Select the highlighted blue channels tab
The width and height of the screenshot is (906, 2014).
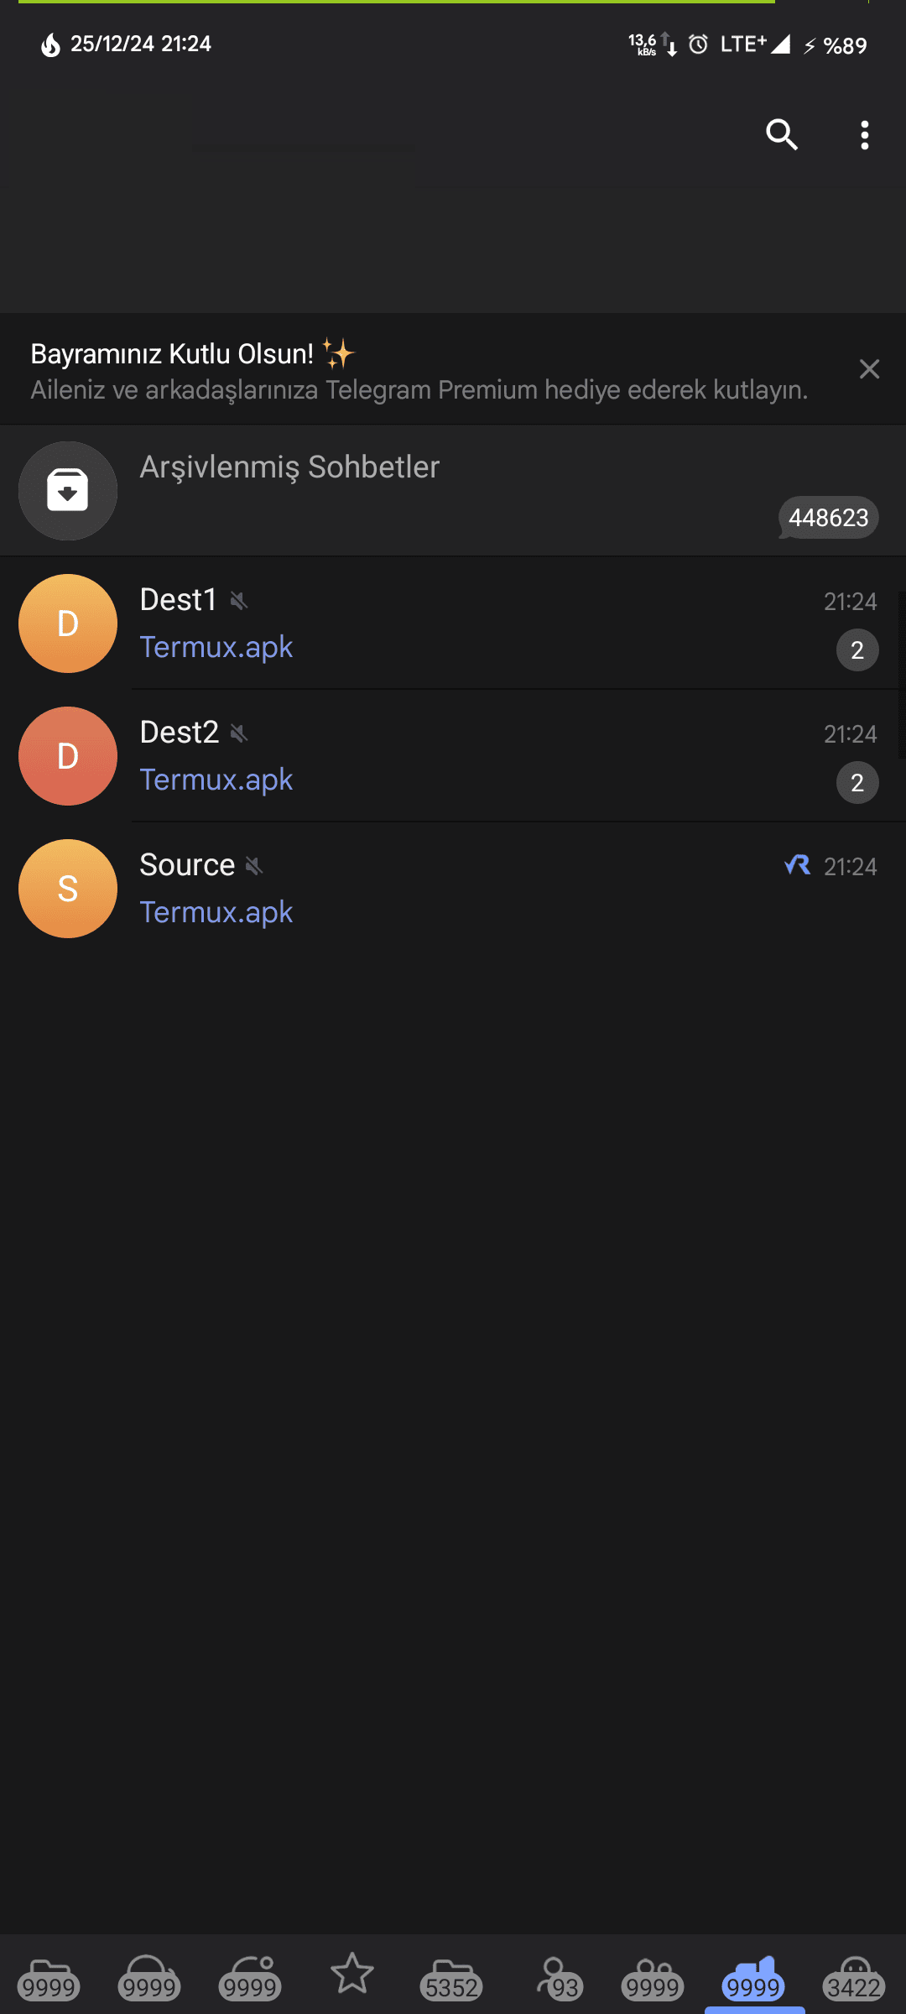point(753,1979)
